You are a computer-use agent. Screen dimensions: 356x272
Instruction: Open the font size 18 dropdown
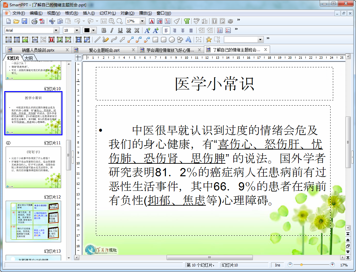[x=77, y=30]
